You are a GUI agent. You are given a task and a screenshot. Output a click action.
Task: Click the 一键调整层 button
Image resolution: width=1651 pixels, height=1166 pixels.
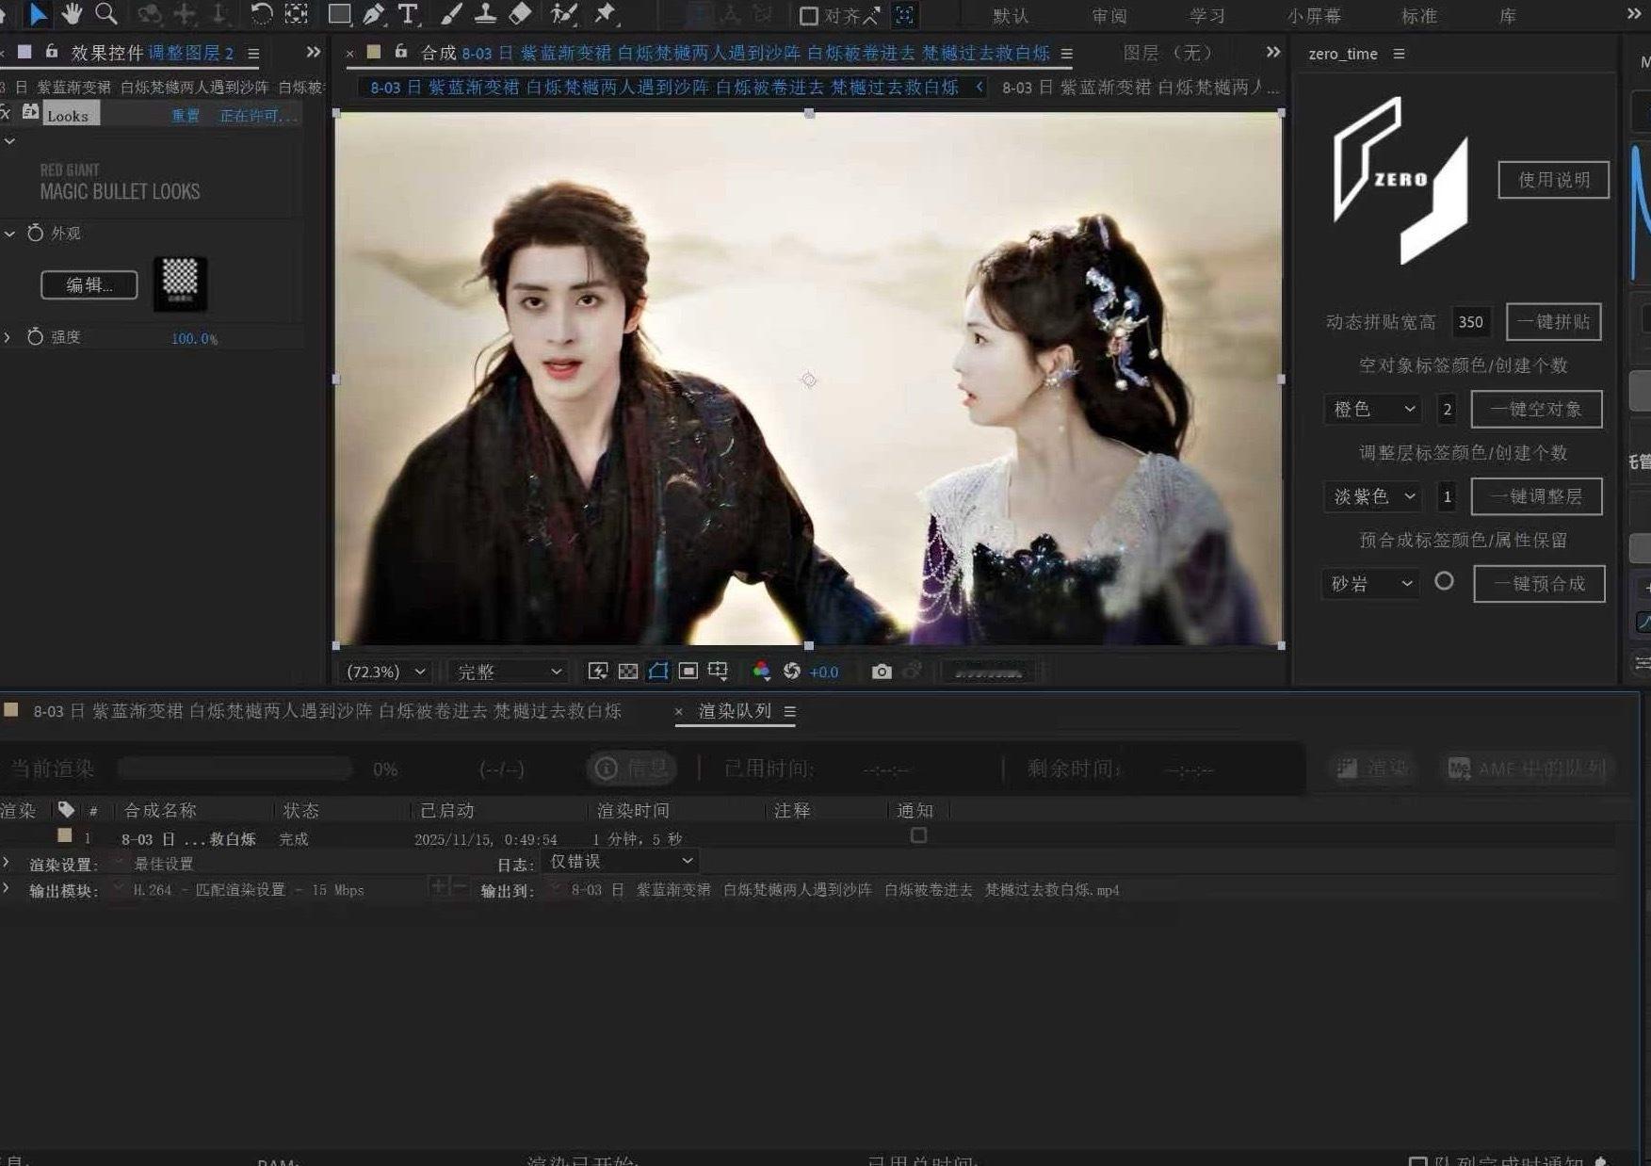1536,496
